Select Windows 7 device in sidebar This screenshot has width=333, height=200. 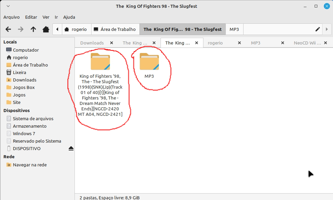pyautogui.click(x=24, y=133)
